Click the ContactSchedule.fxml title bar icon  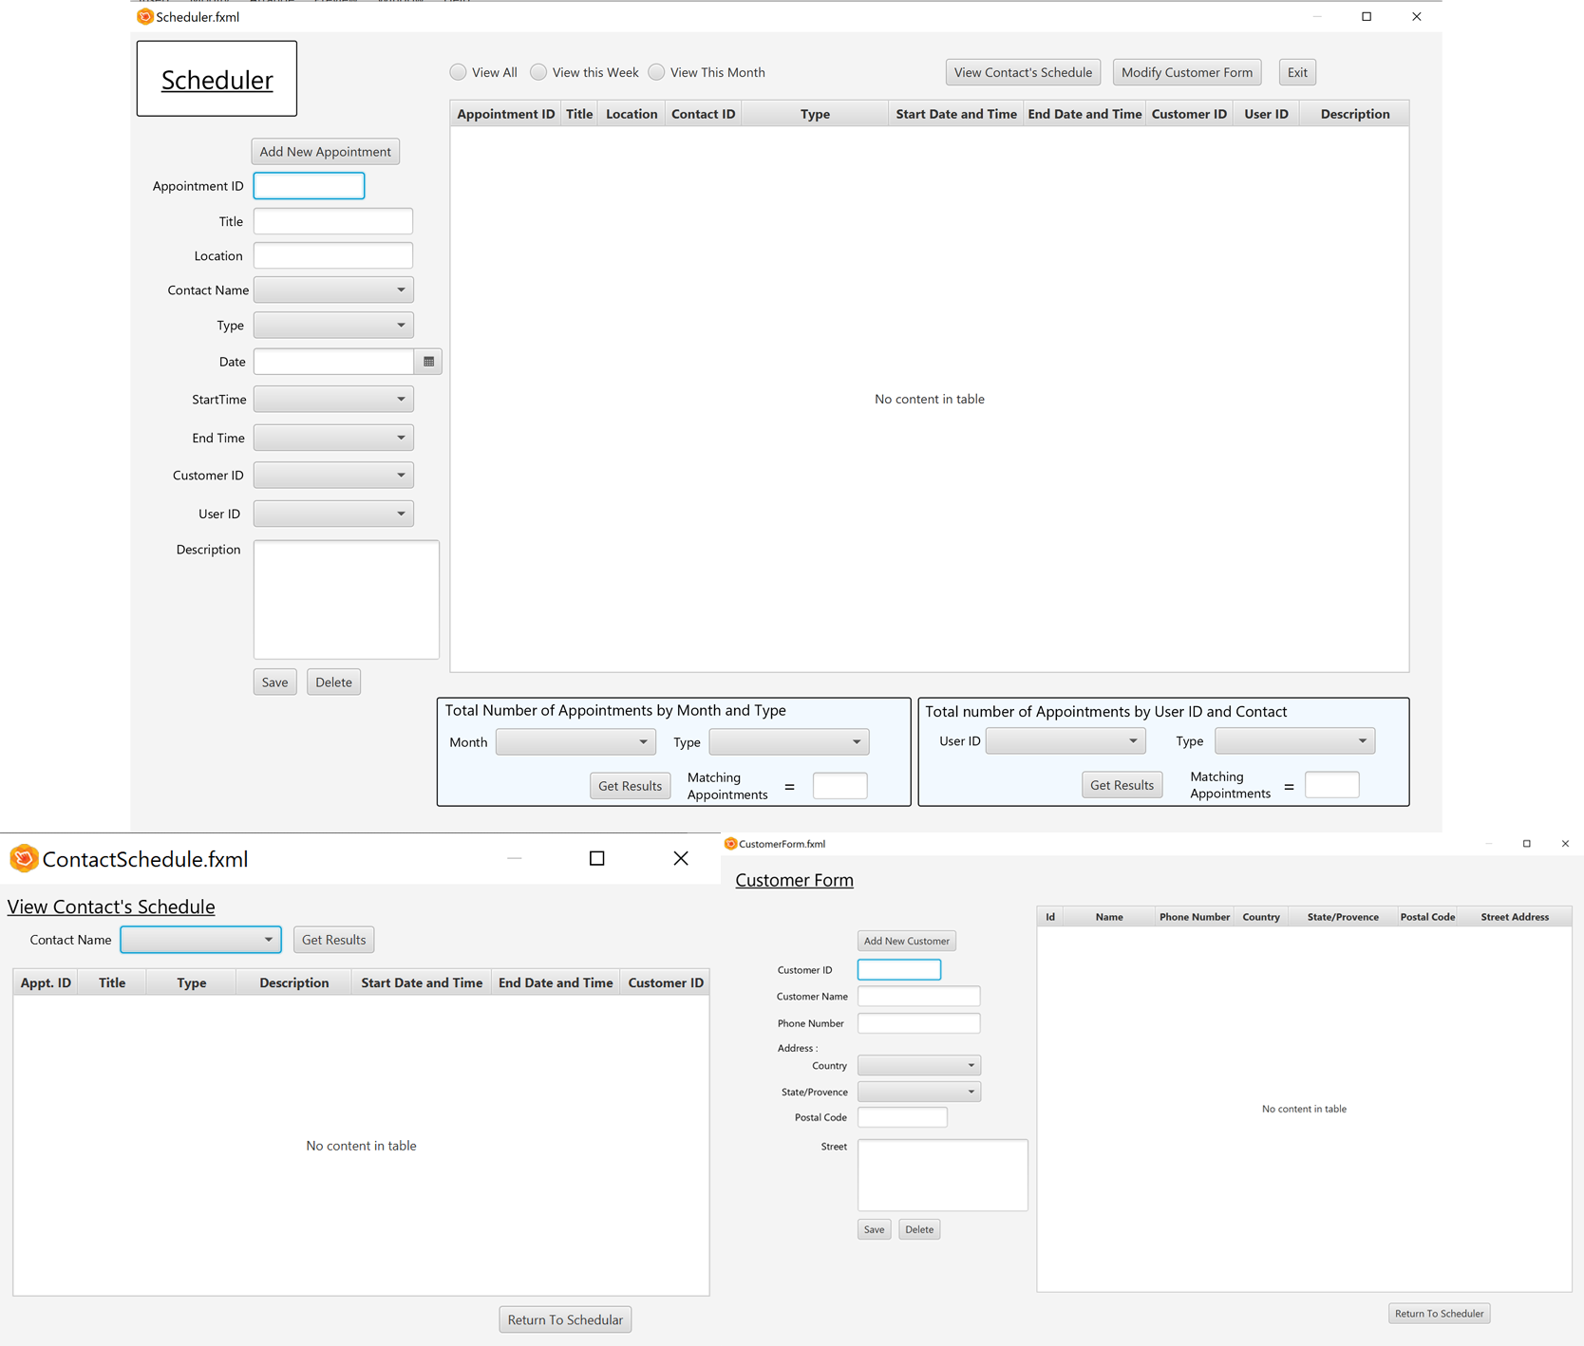pyautogui.click(x=24, y=858)
